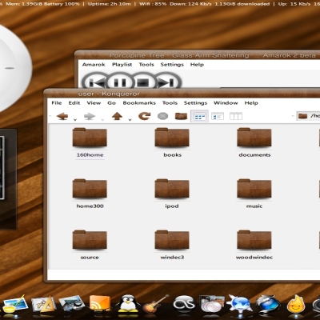Open Help menu in Amarok window
The height and width of the screenshot is (320, 320).
click(197, 65)
